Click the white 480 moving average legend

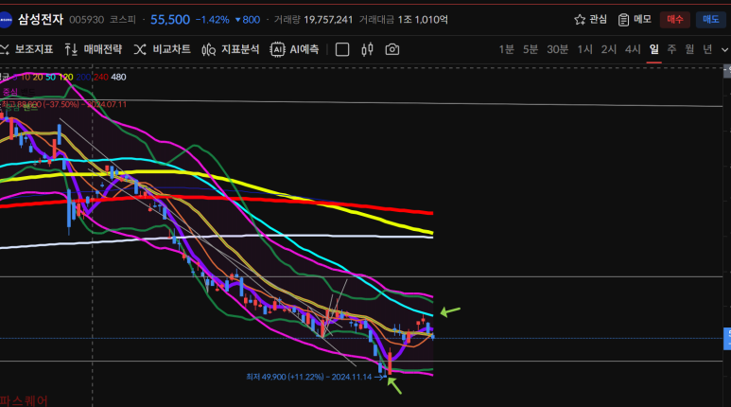[118, 77]
